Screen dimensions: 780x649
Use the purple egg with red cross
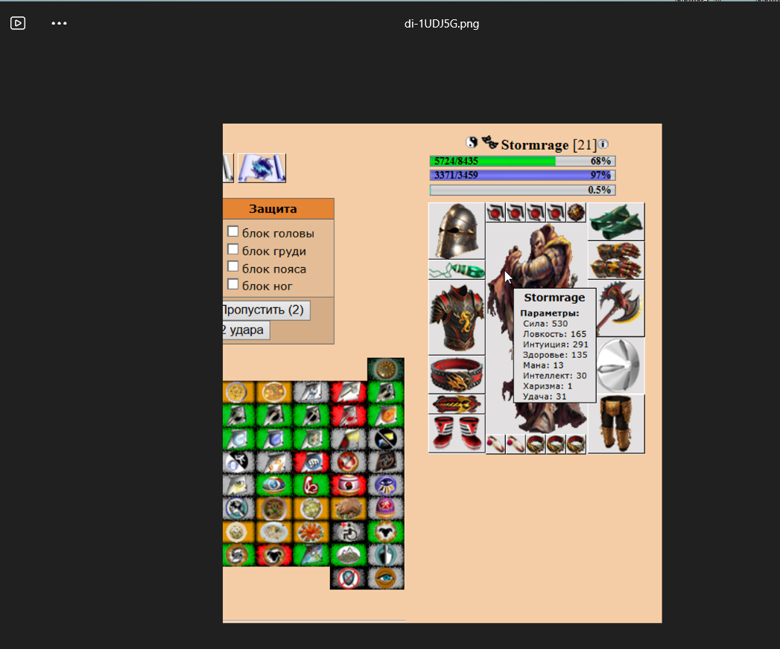pos(385,508)
